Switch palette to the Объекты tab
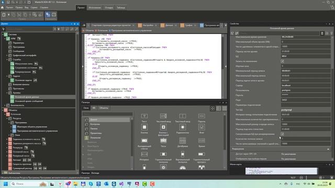Screen dimensions: 335x188 click(104, 108)
